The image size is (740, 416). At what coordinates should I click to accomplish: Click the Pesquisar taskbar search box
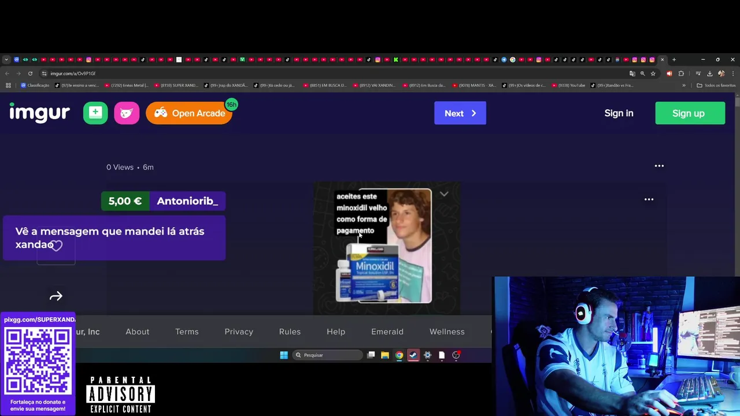328,355
